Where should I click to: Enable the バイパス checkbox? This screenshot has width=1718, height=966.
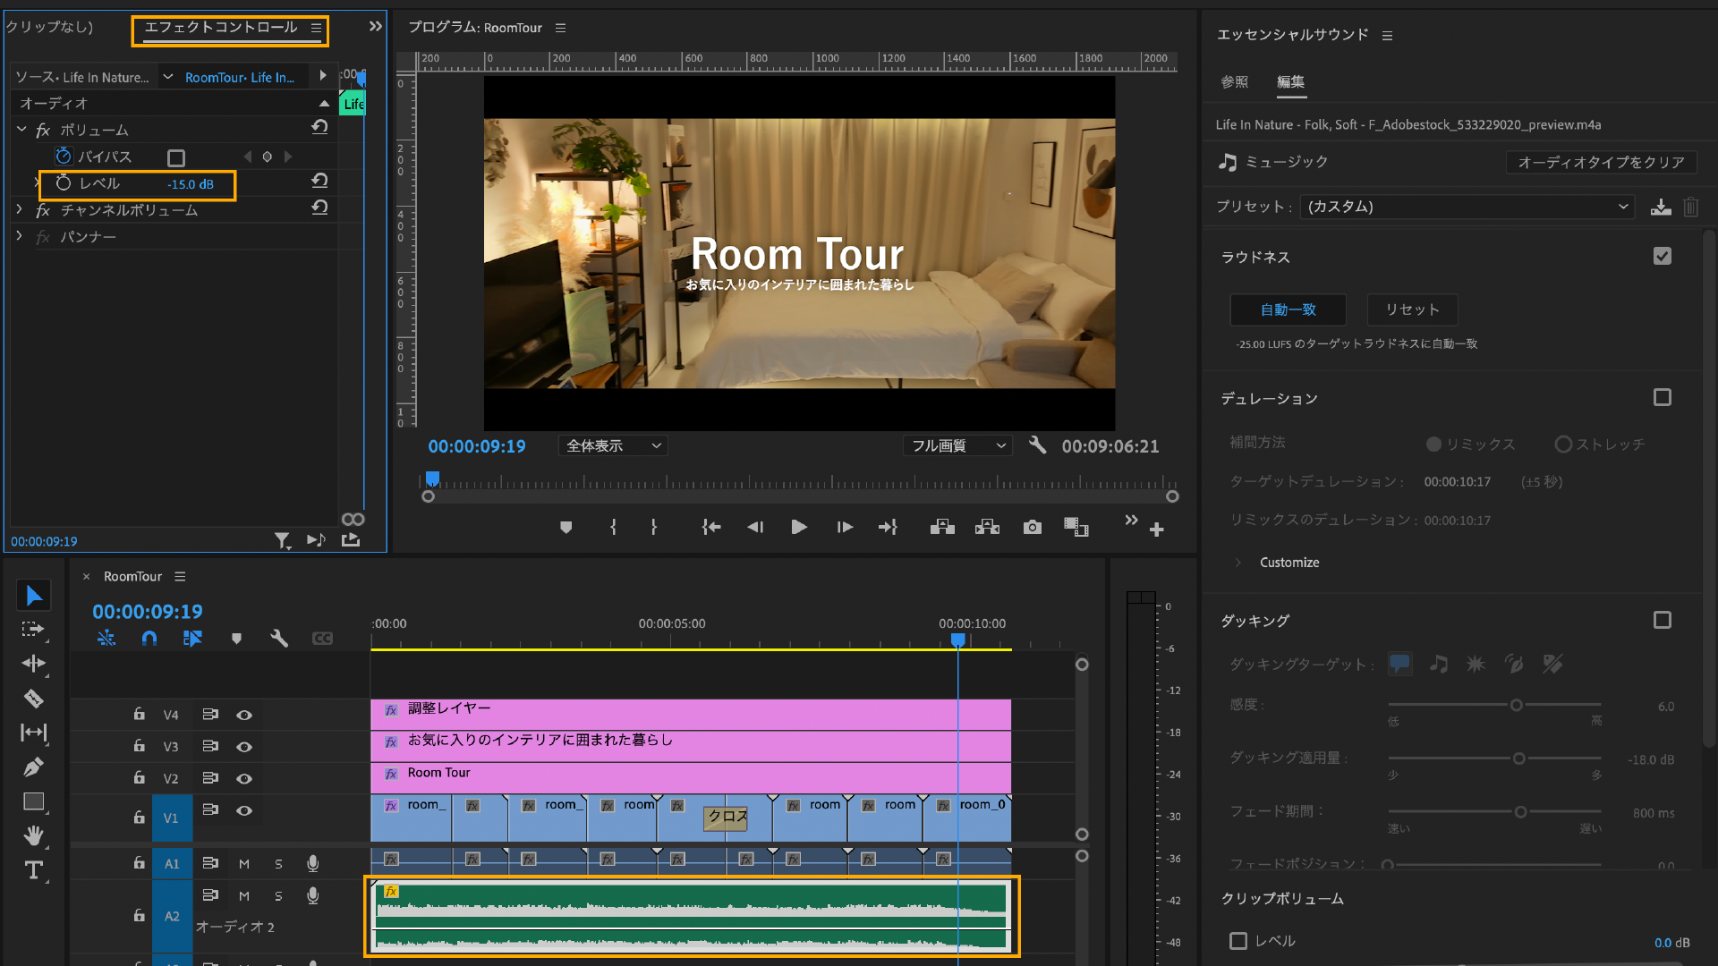[x=176, y=158]
